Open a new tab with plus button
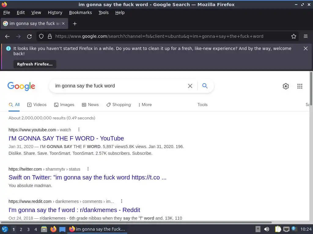 point(75,24)
